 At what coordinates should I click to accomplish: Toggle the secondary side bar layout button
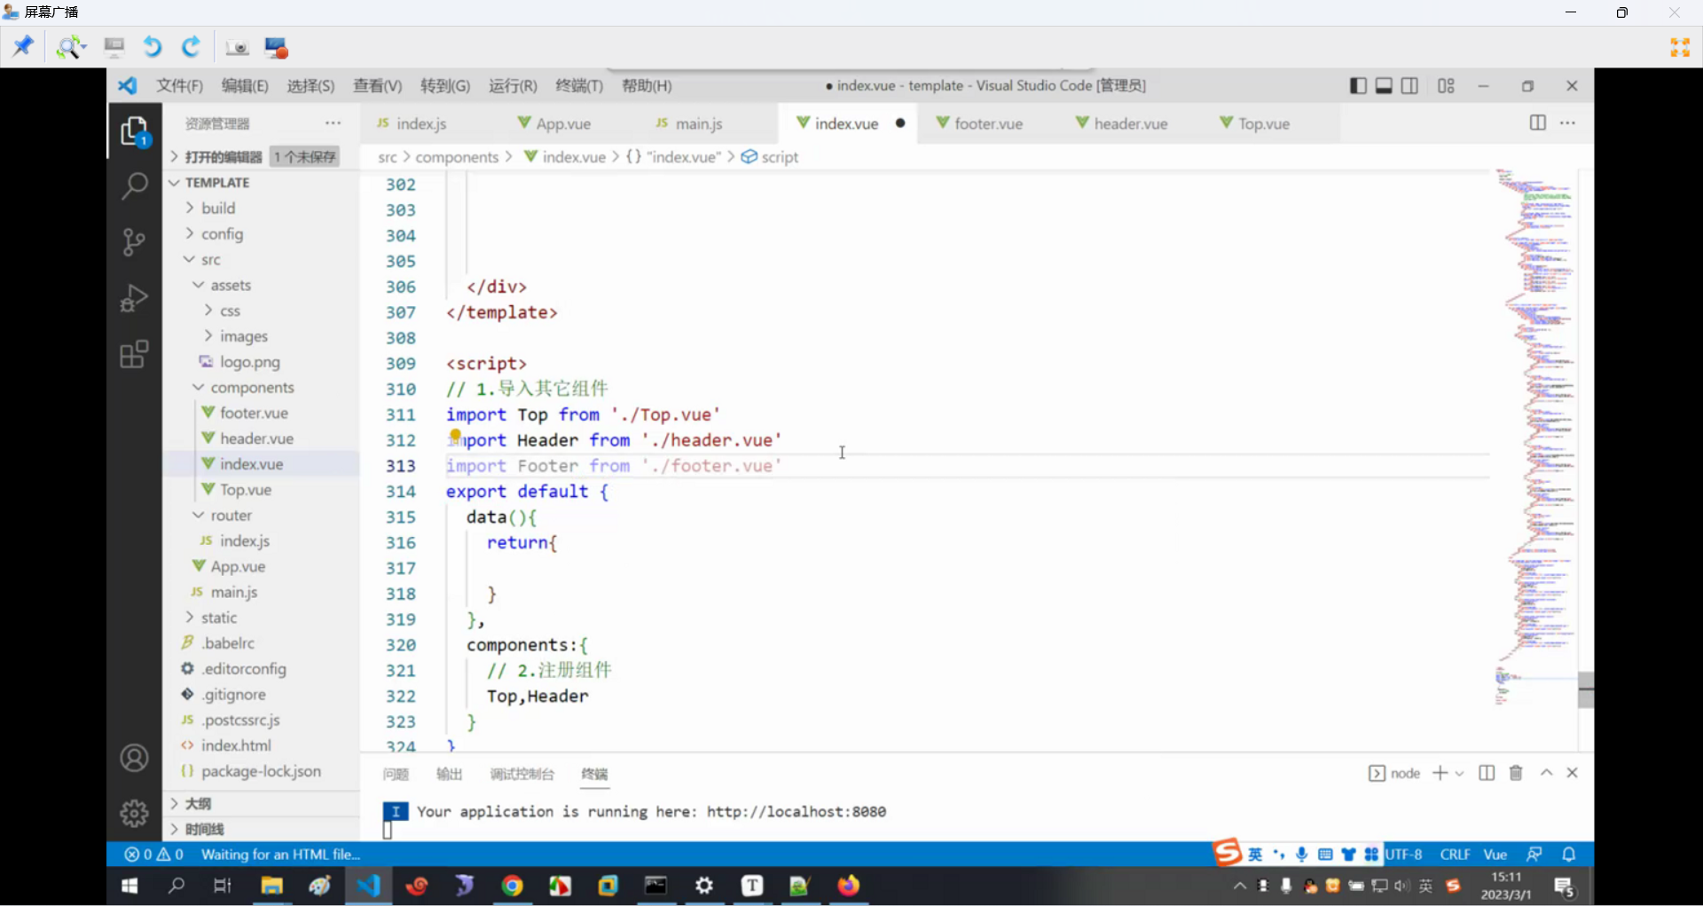click(1409, 86)
